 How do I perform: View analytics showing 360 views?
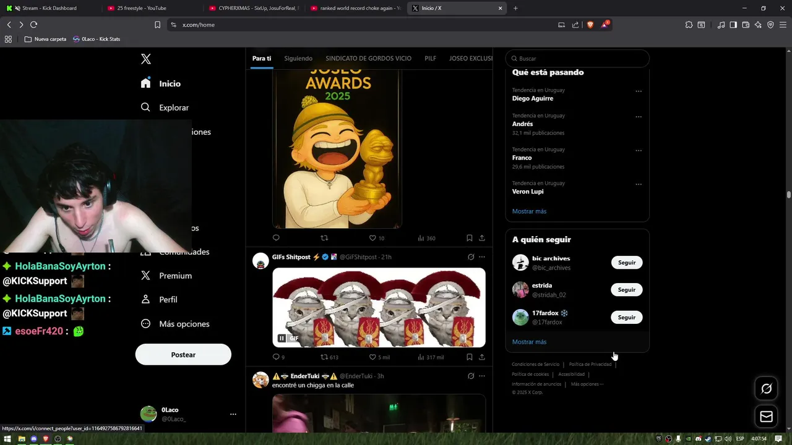point(427,238)
